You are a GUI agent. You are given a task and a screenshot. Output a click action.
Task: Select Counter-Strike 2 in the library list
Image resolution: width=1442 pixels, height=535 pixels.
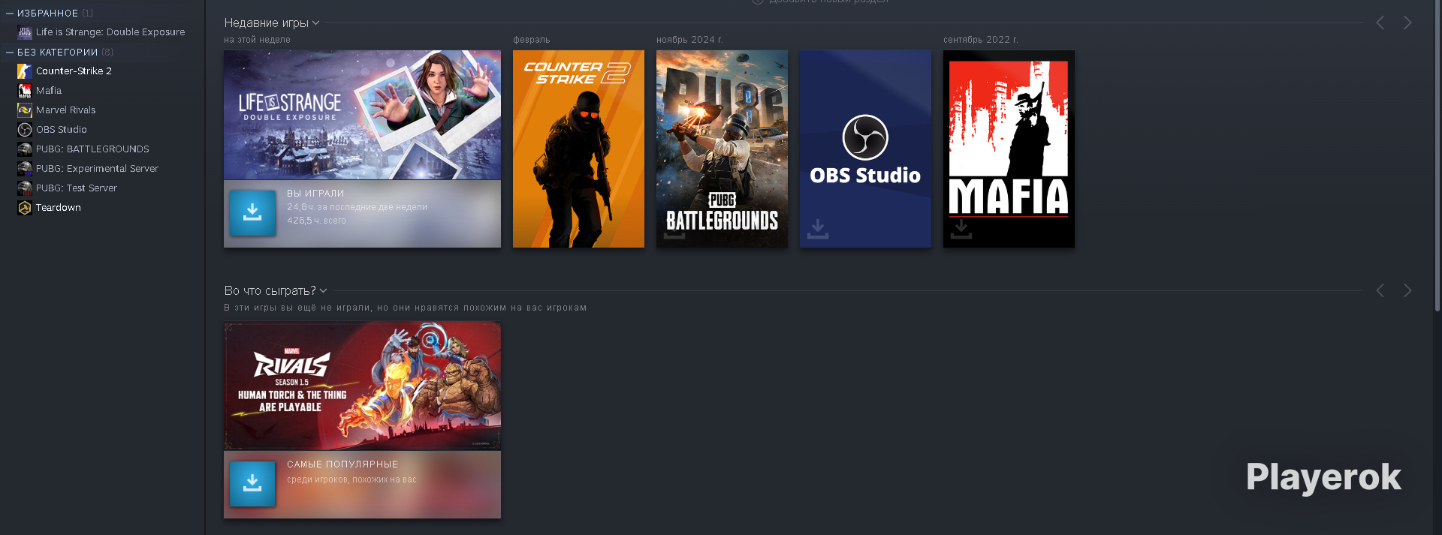tap(74, 71)
